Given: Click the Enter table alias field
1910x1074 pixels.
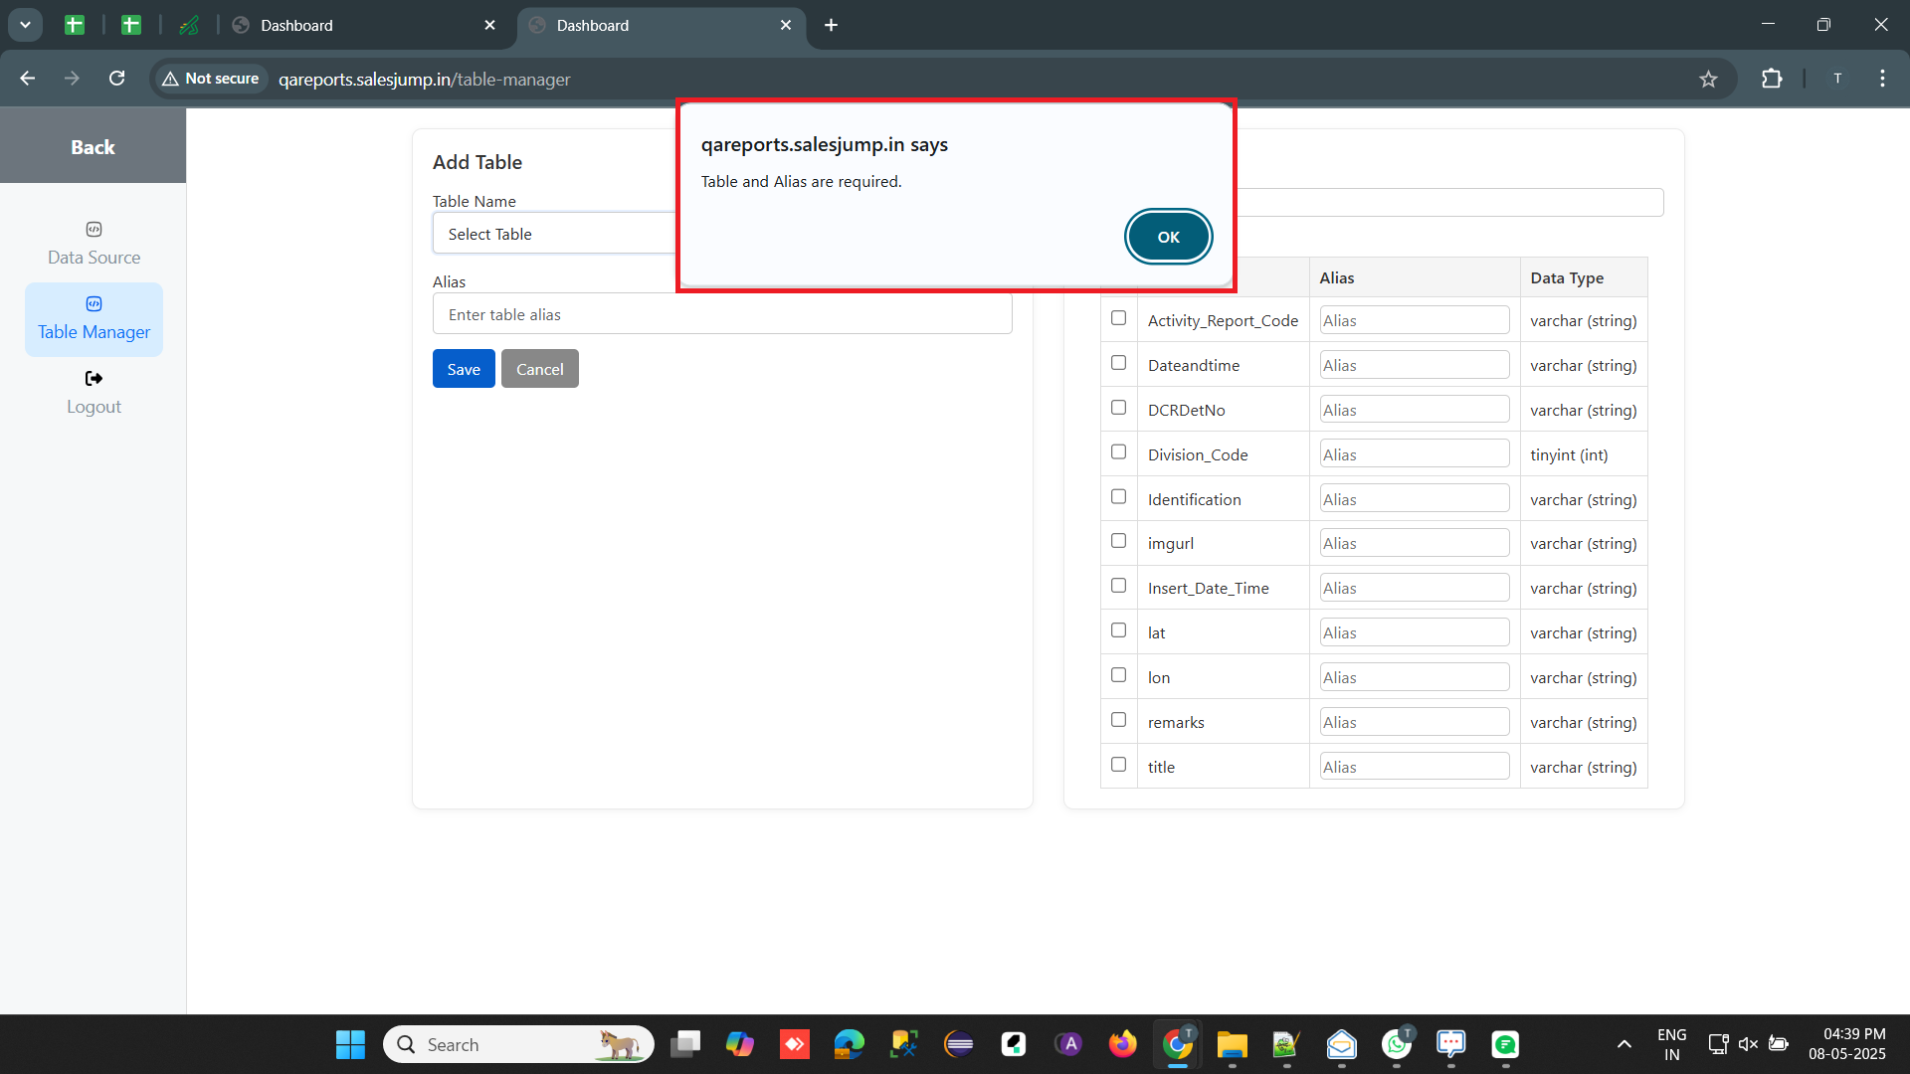Looking at the screenshot, I should [722, 314].
